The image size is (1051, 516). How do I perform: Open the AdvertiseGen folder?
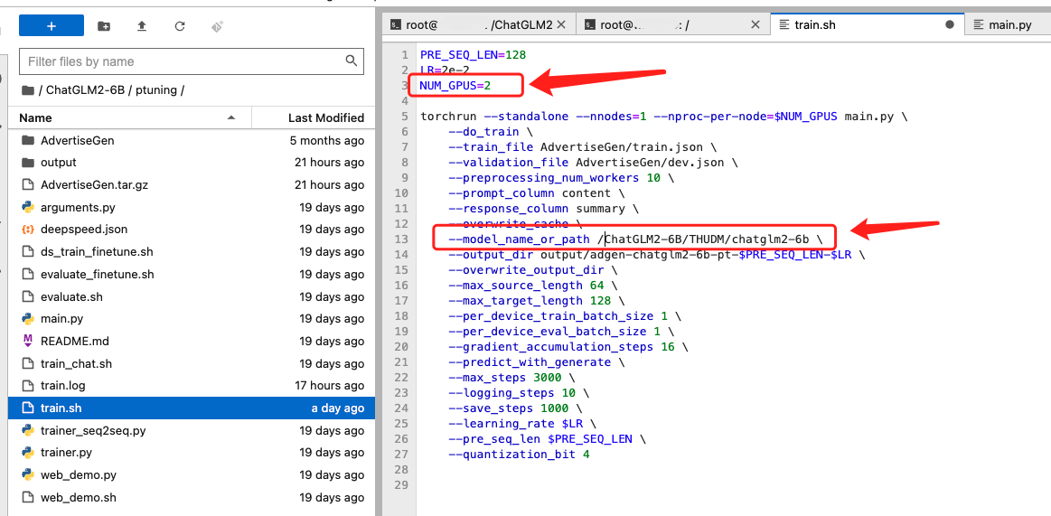coord(191,140)
